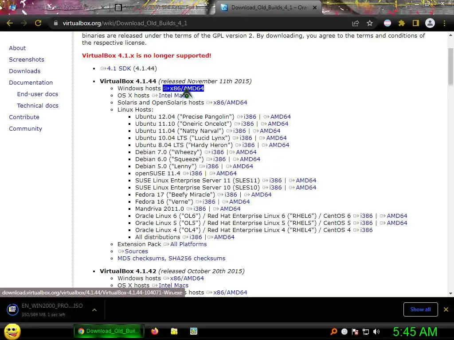
Task: Click the 4.1 SDK download link
Action: click(116, 69)
